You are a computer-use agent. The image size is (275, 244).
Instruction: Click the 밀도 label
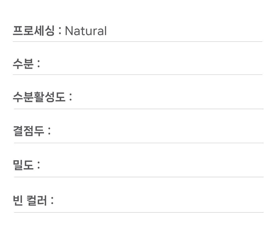coord(23,165)
